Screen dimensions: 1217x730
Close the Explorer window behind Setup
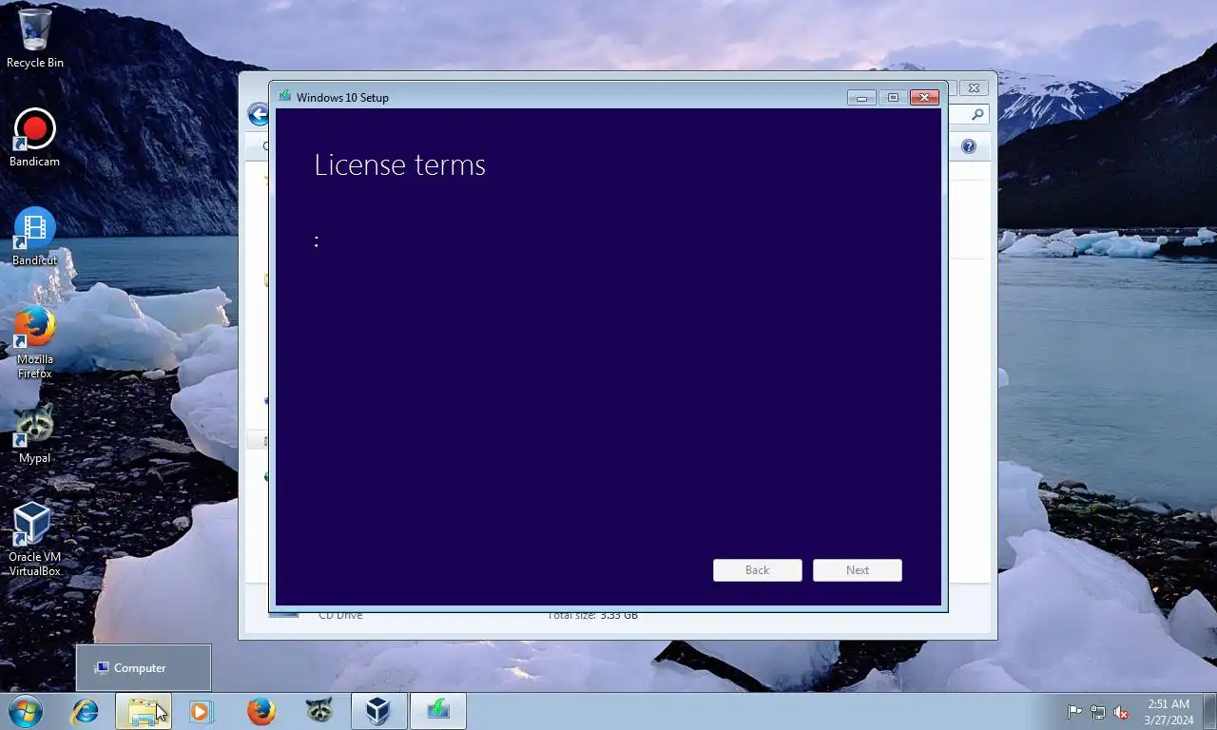point(974,87)
